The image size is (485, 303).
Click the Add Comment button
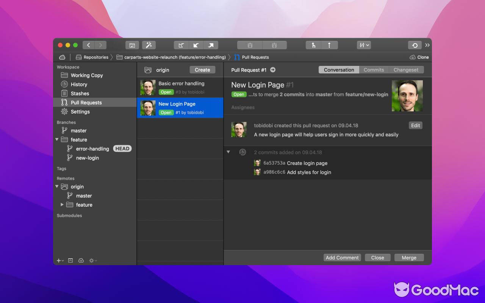click(342, 257)
